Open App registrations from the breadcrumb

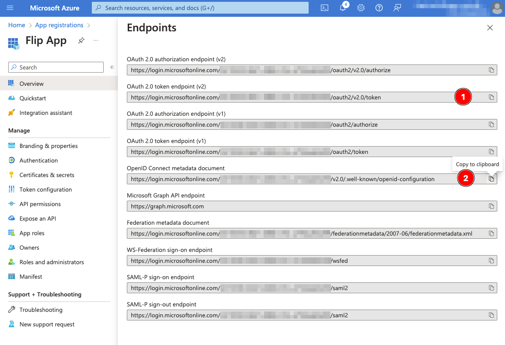(x=59, y=25)
